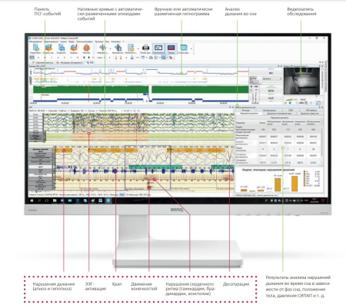Select the Breathing disorders sub-tab
This screenshot has width=346, height=305.
(248, 113)
